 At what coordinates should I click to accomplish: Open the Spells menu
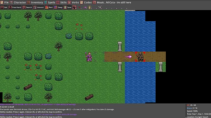pyautogui.click(x=50, y=2)
